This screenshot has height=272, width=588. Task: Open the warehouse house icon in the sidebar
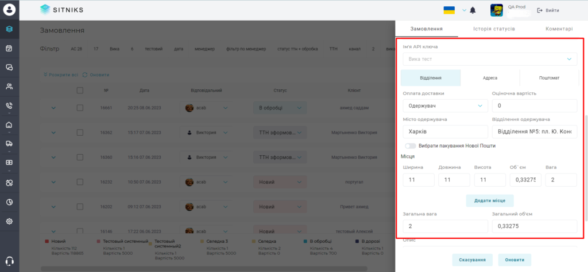[9, 125]
